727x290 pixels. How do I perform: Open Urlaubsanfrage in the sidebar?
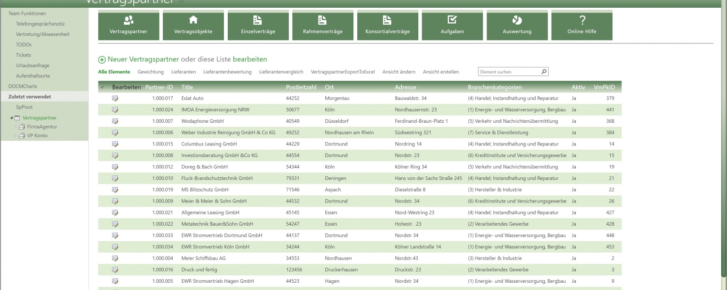point(32,65)
